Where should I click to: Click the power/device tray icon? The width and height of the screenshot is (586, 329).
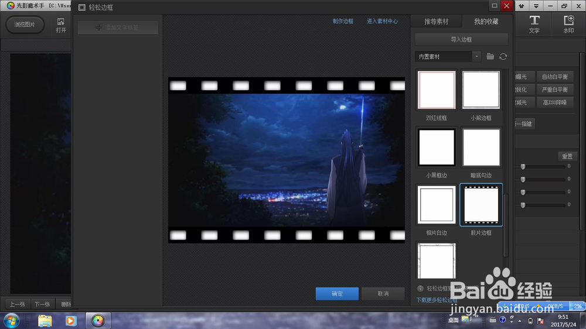pos(530,320)
